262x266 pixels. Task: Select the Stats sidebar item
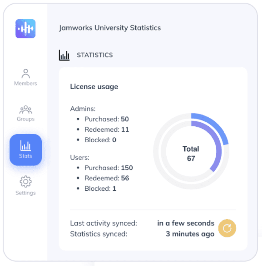[26, 150]
